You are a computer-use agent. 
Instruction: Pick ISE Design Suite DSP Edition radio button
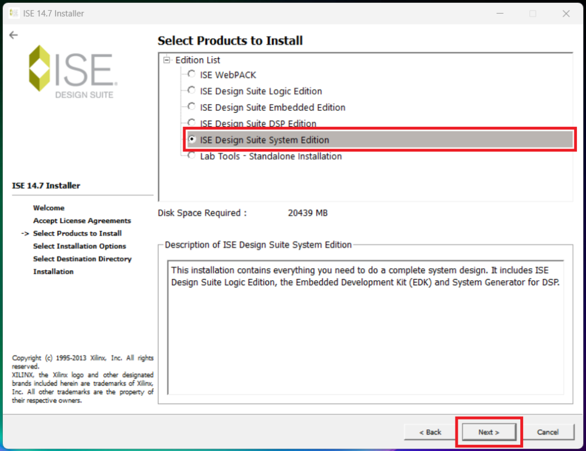(x=191, y=122)
